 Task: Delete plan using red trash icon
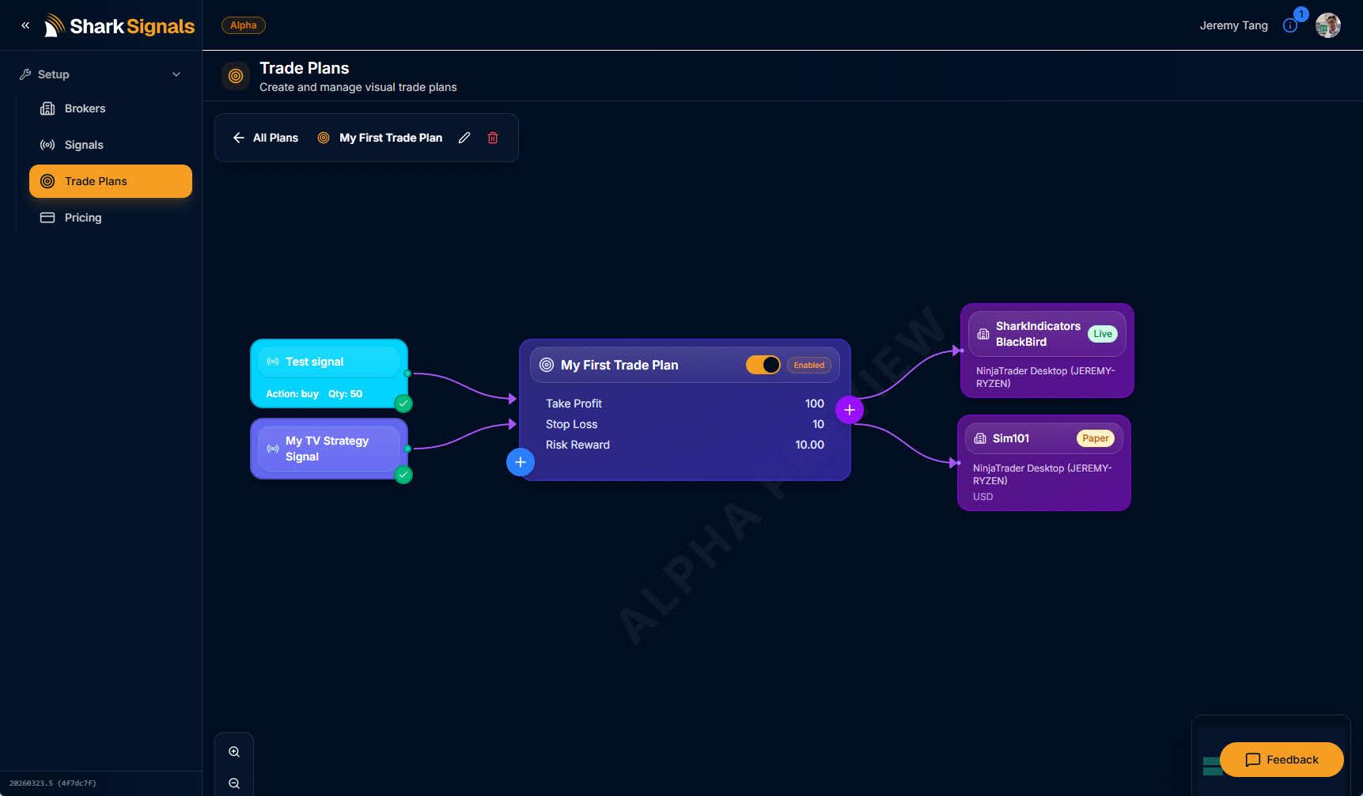point(493,138)
